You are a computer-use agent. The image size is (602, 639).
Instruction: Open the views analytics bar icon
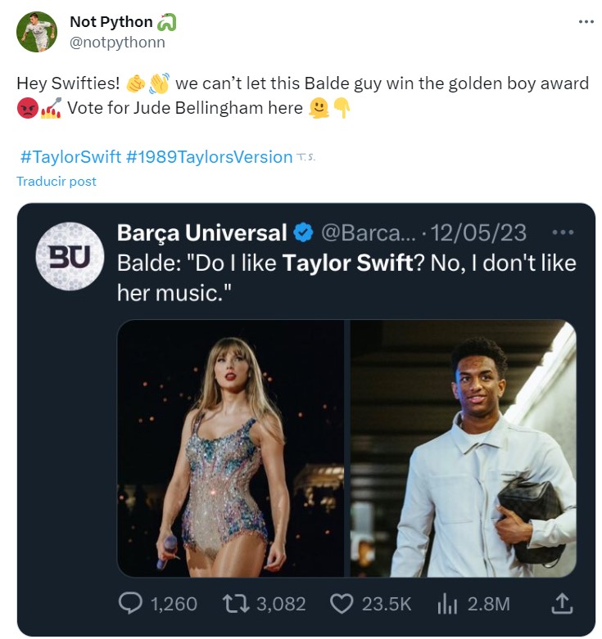[x=446, y=604]
